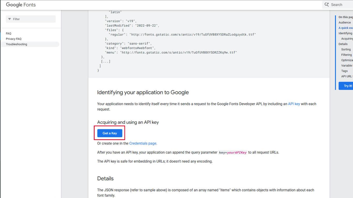Image resolution: width=353 pixels, height=198 pixels.
Task: Select Privacy FAQ in sidebar
Action: tap(14, 39)
